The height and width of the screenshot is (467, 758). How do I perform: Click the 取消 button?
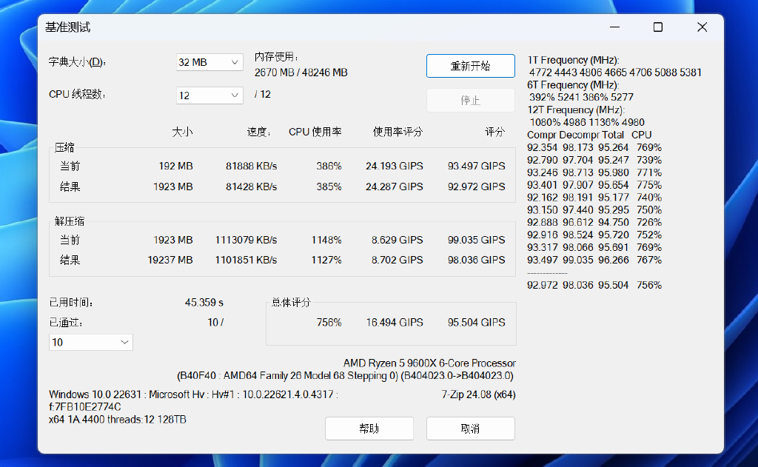point(470,429)
